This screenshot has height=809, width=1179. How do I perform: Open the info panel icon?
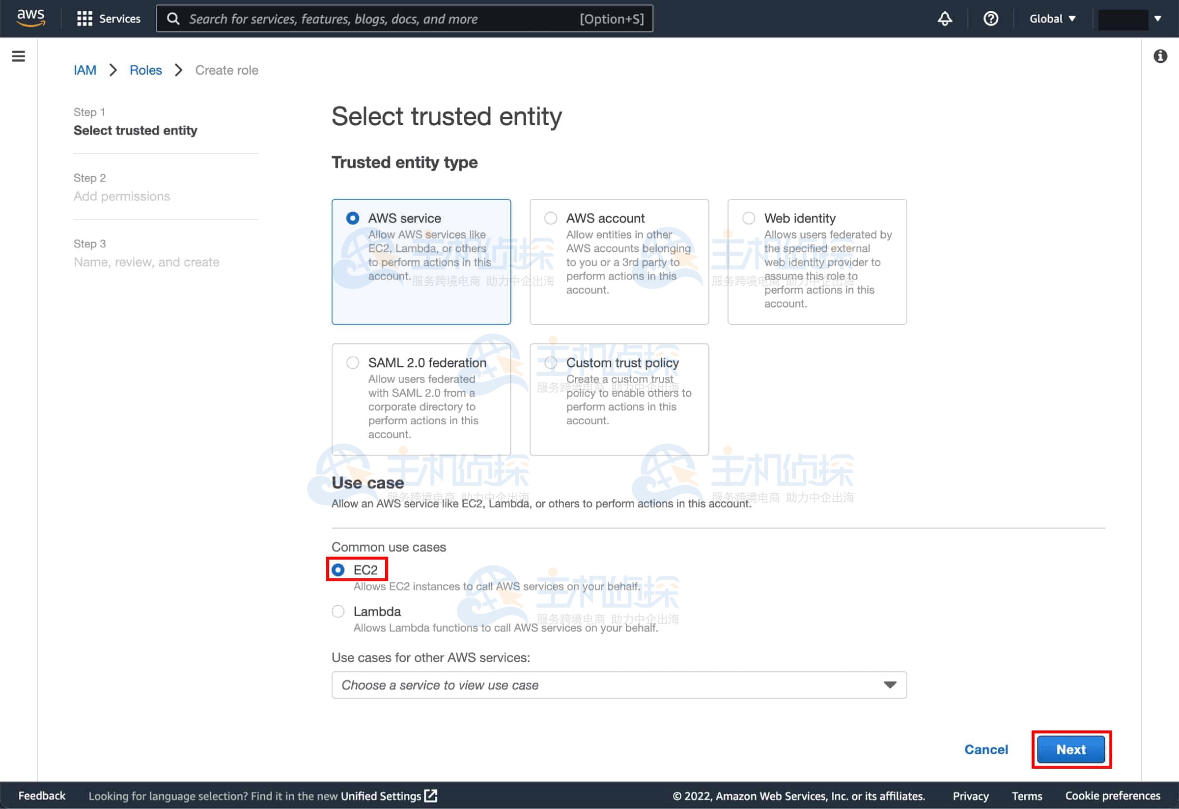(1160, 56)
